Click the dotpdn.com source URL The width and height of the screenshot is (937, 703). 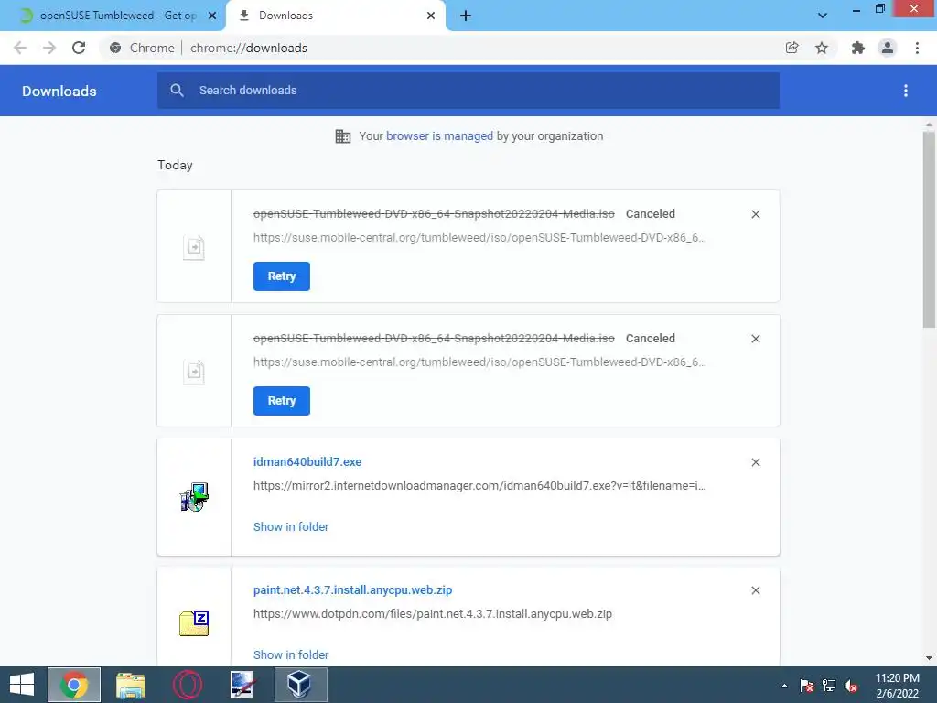(x=433, y=614)
